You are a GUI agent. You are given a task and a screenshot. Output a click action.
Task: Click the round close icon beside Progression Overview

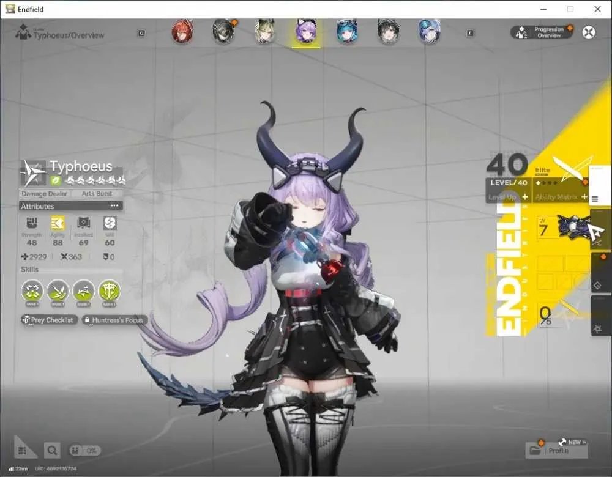(589, 32)
